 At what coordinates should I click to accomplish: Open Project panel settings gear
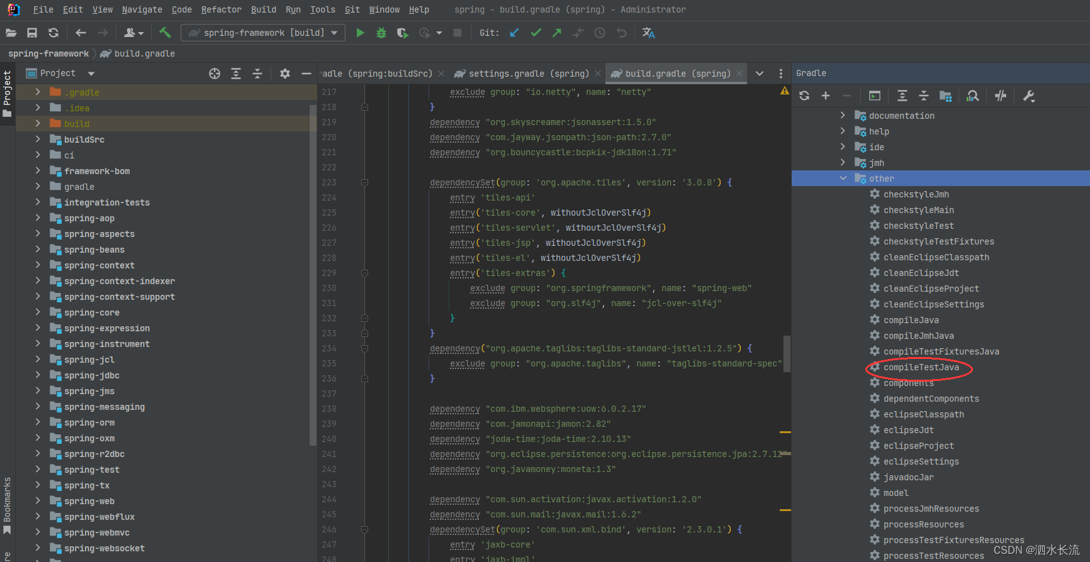(285, 74)
